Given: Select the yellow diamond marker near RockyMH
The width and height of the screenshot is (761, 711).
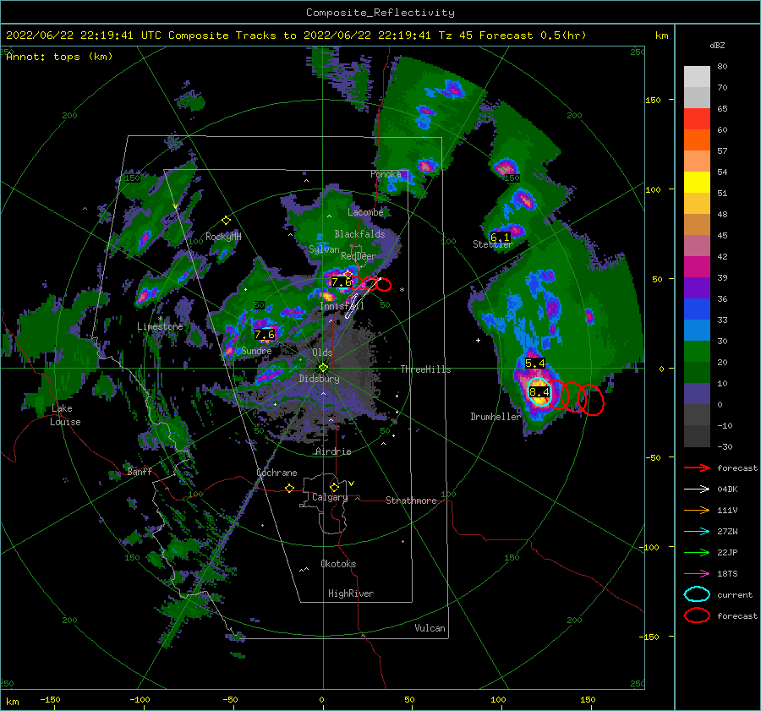Looking at the screenshot, I should pyautogui.click(x=226, y=221).
